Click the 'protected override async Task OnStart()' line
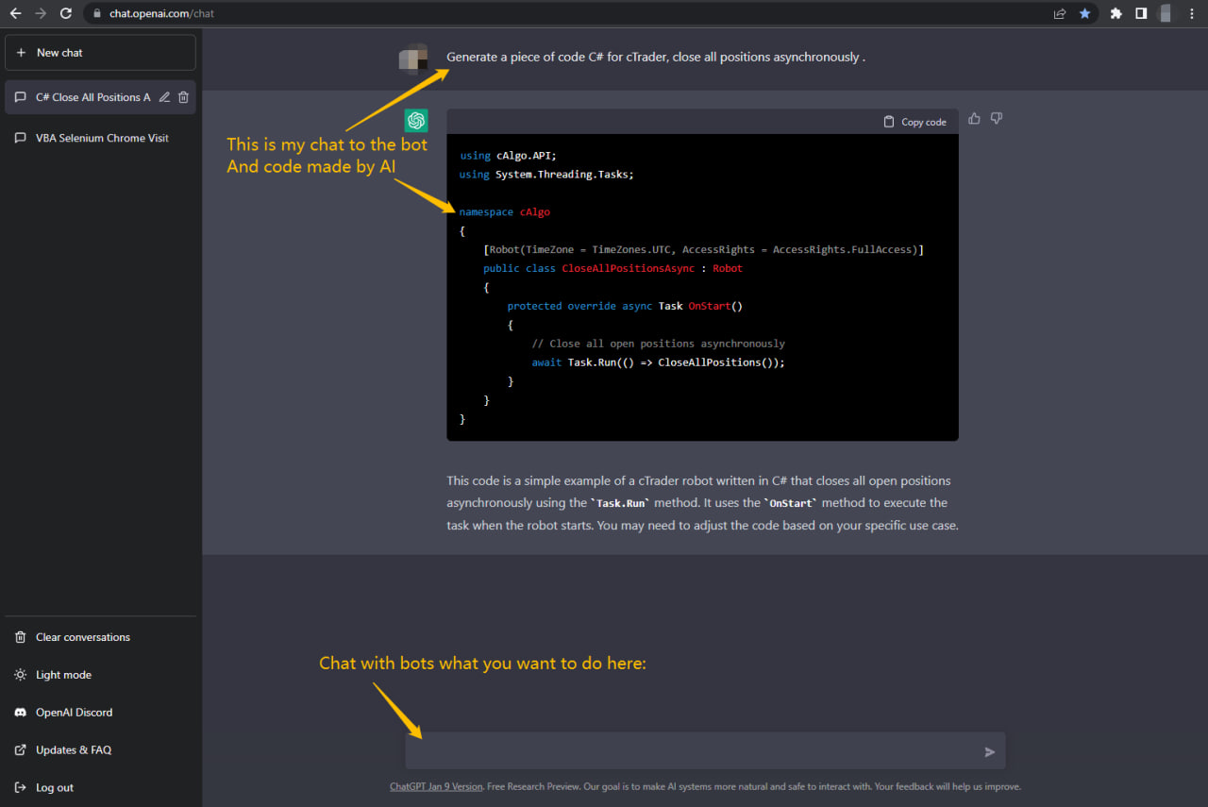 (x=626, y=307)
